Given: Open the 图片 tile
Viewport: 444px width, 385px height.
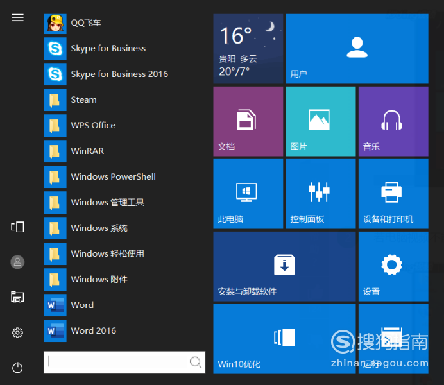Looking at the screenshot, I should pyautogui.click(x=321, y=121).
